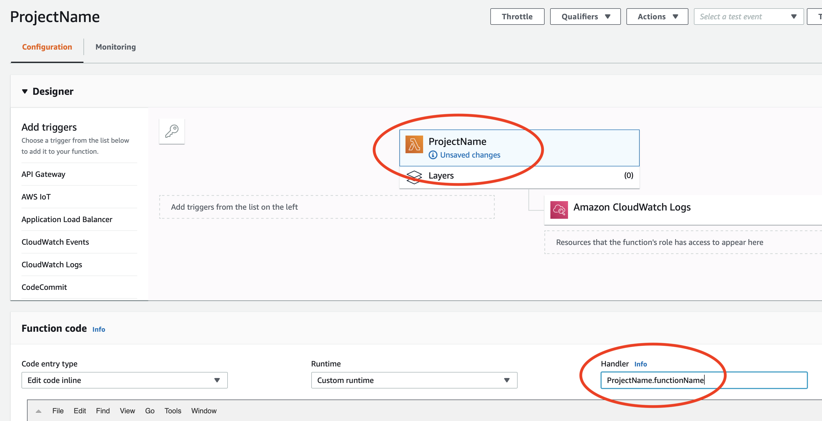Open the View menu in code editor
The image size is (822, 421).
(127, 411)
